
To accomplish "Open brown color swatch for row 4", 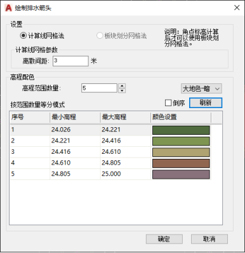I will [181, 163].
